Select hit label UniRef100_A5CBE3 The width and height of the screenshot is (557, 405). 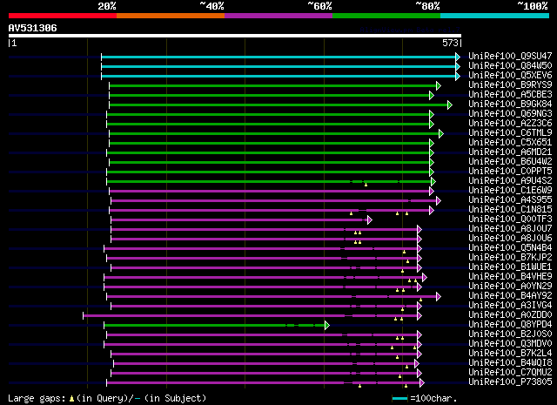510,94
